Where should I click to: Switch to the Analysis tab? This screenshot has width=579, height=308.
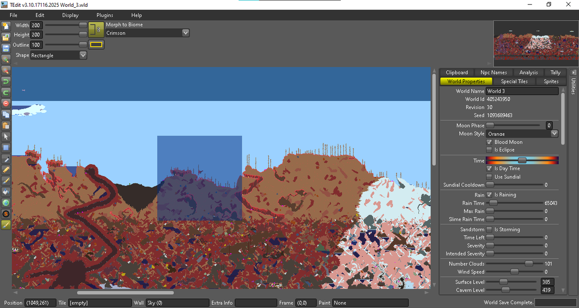point(528,72)
